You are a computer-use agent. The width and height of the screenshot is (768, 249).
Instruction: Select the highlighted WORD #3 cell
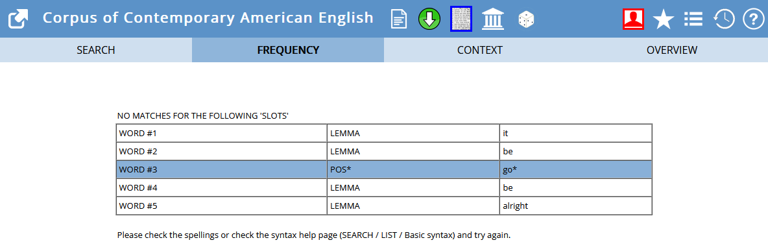[221, 169]
